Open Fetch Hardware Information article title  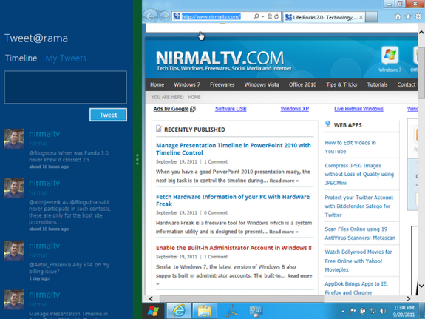tap(233, 201)
